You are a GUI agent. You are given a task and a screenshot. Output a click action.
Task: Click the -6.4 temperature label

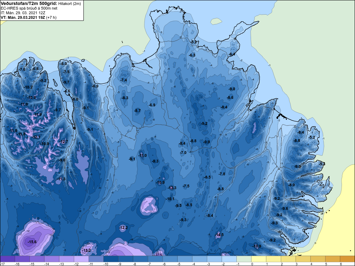click(232, 54)
